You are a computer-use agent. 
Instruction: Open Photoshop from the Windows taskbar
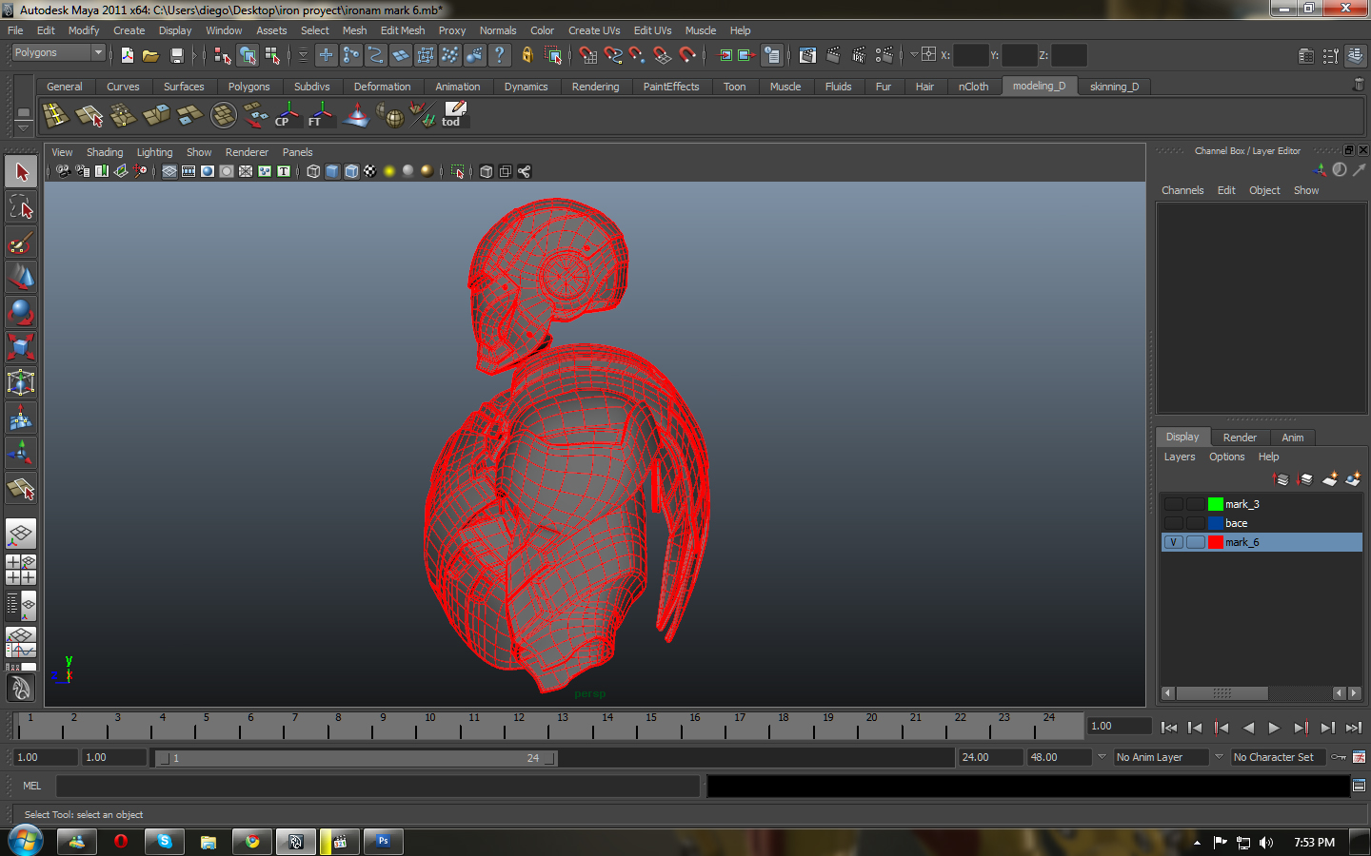(384, 842)
